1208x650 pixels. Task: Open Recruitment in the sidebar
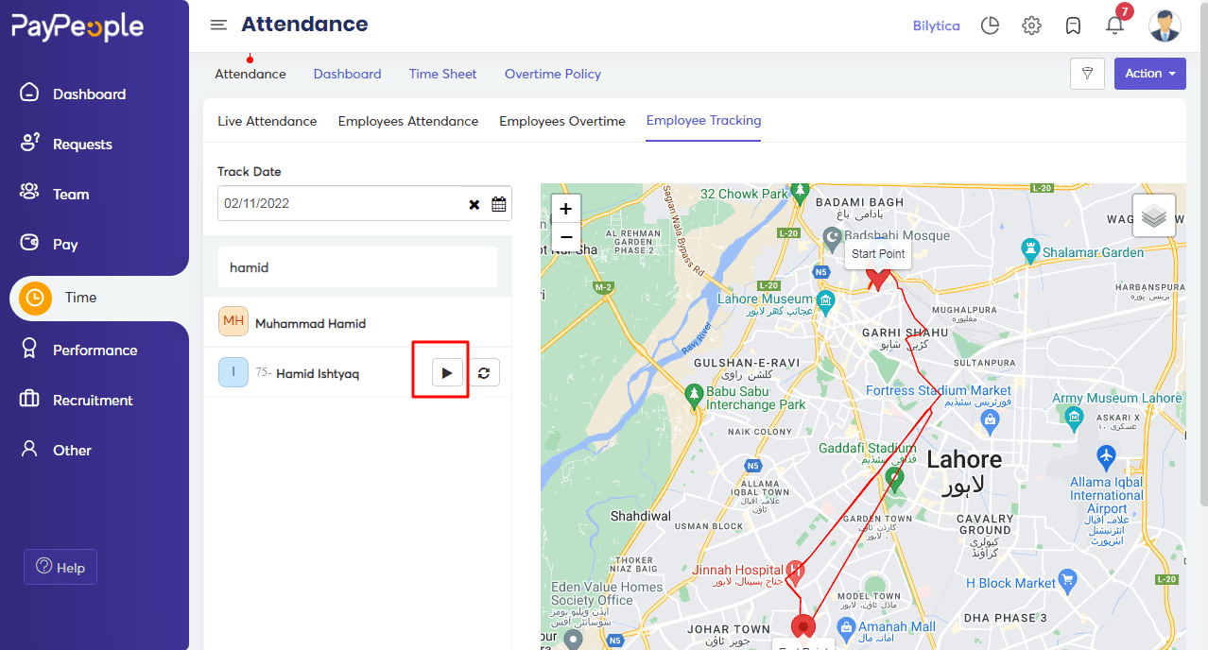click(95, 400)
